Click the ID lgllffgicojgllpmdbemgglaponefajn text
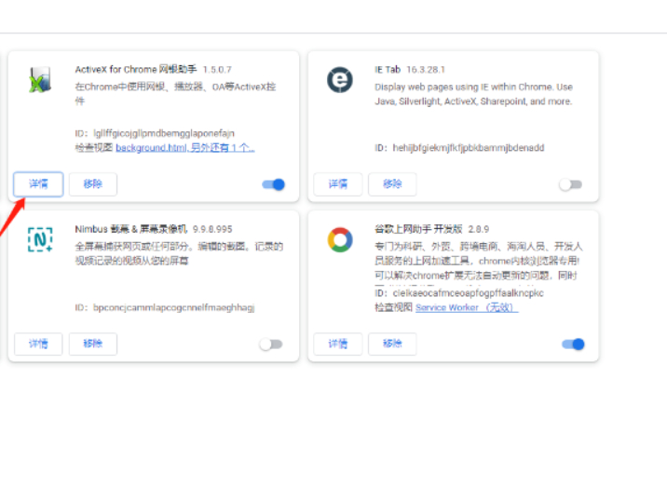Image resolution: width=667 pixels, height=500 pixels. tap(155, 133)
